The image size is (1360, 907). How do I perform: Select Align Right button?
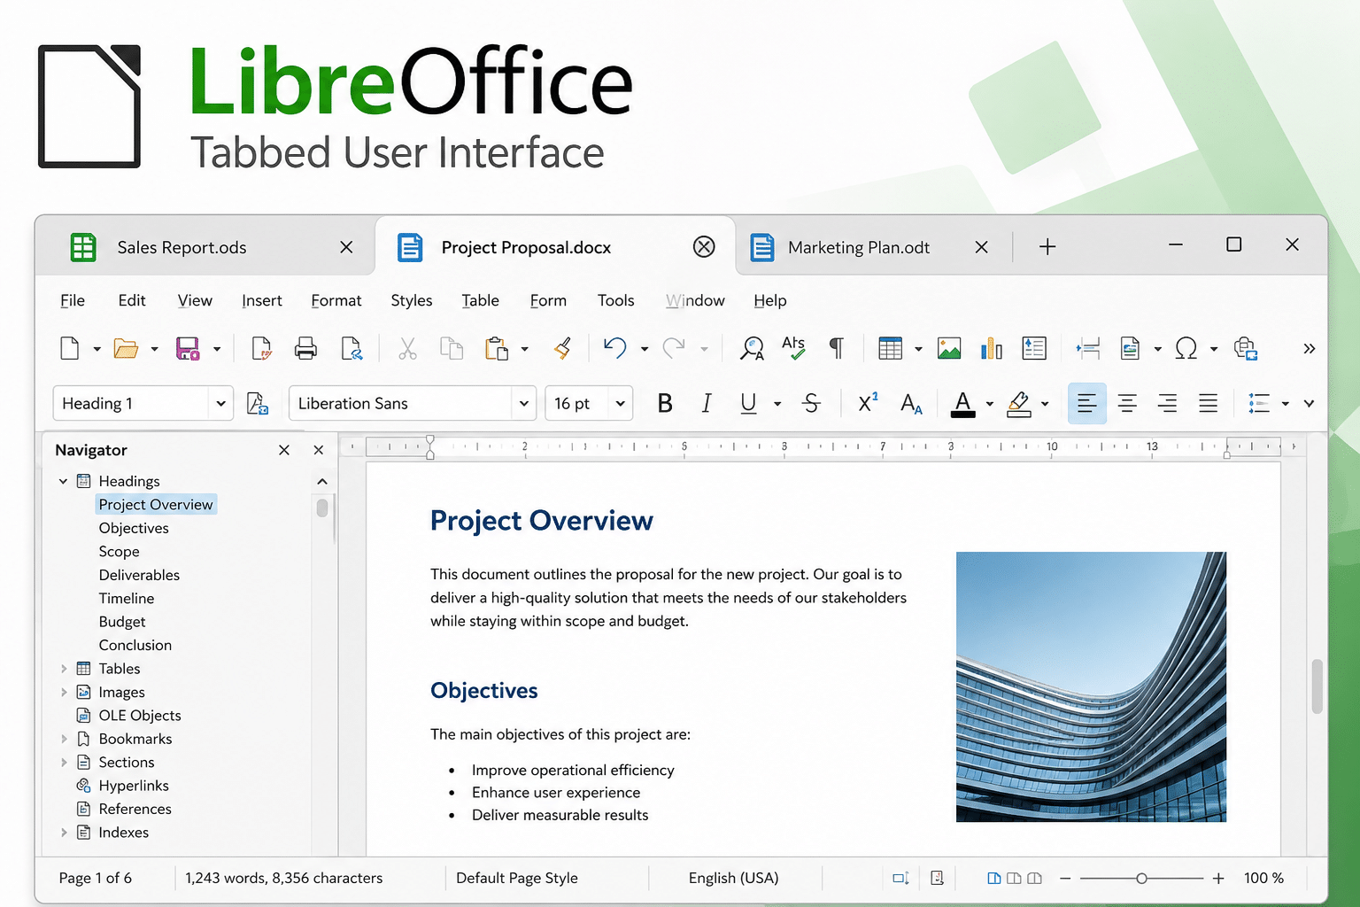[1168, 403]
